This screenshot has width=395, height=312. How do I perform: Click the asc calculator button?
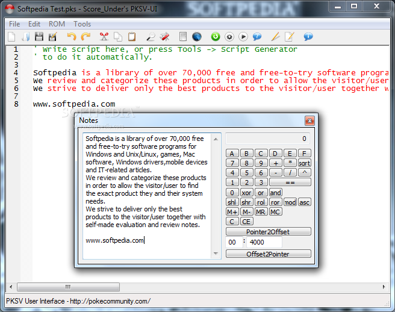[x=304, y=202]
